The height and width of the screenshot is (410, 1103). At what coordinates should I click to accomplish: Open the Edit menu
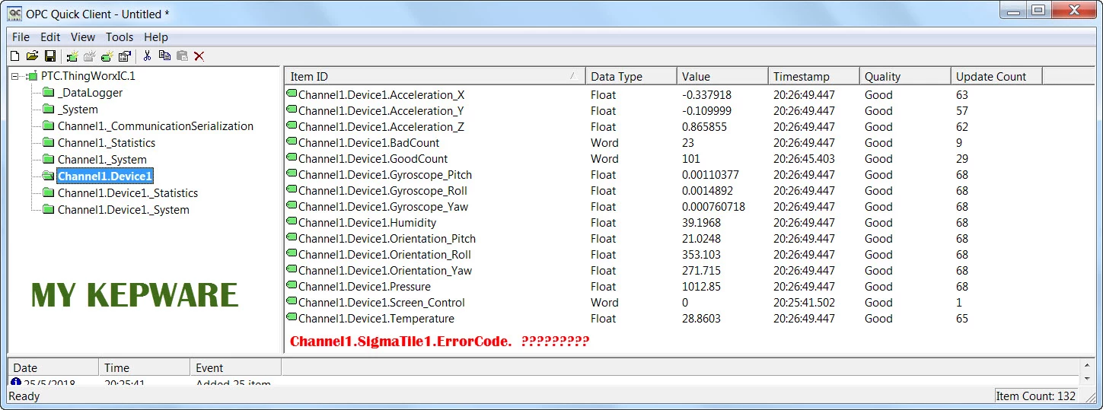click(x=50, y=37)
